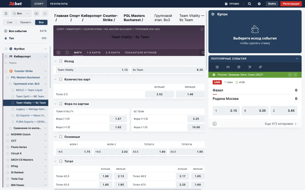The width and height of the screenshot is (305, 190).
Task: Switch event filter to Live
Action: click(x=10, y=22)
